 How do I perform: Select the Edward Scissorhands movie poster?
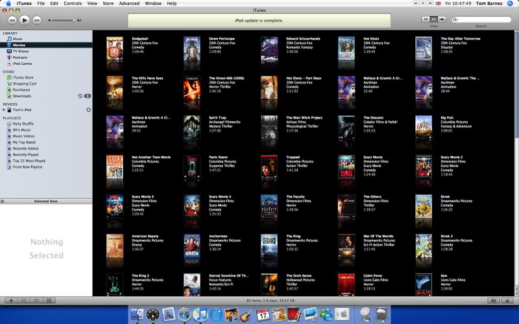click(269, 50)
